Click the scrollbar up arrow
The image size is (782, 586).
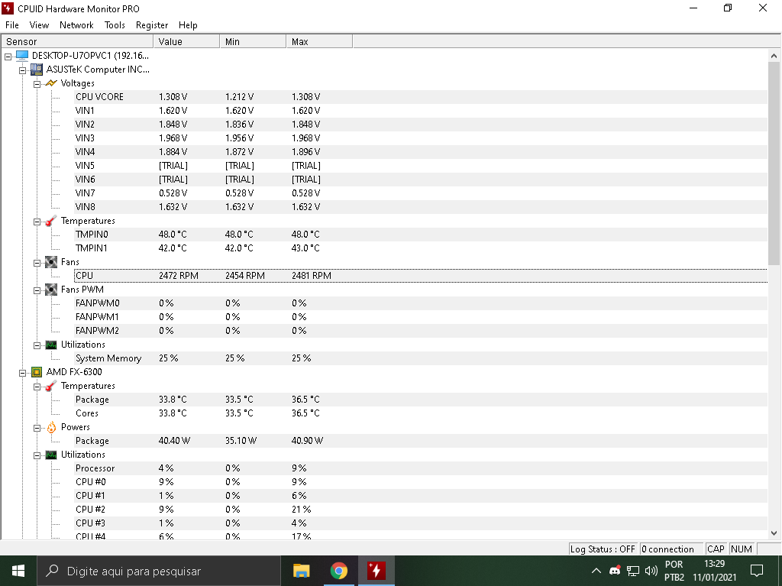pyautogui.click(x=774, y=56)
